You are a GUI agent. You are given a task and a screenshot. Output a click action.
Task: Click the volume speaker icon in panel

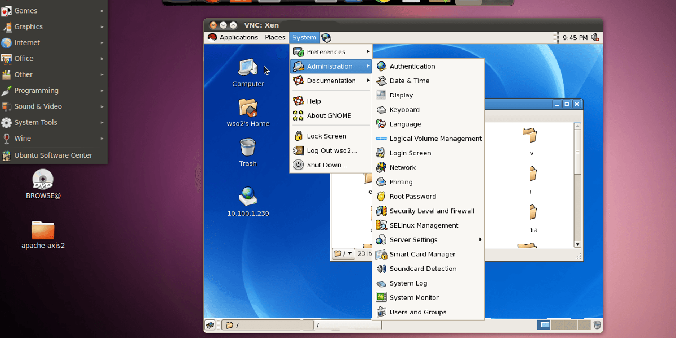click(x=595, y=38)
